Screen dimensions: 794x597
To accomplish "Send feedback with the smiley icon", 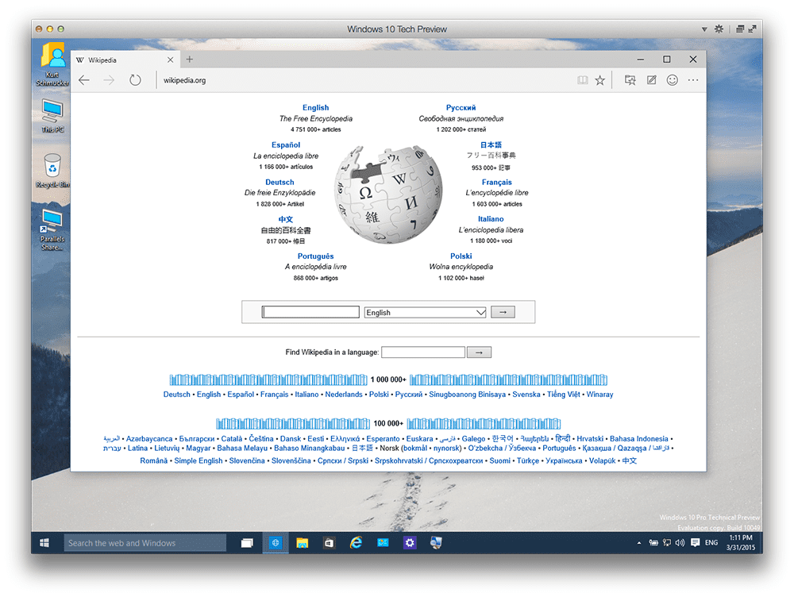I will click(672, 80).
